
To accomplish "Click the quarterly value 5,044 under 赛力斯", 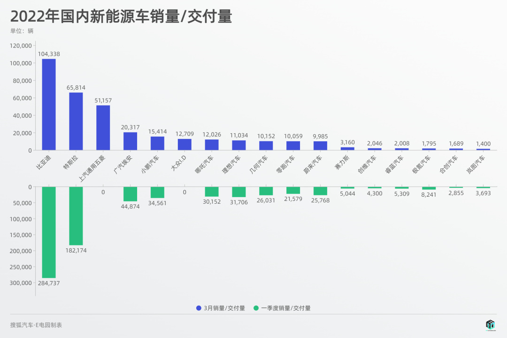I will pyautogui.click(x=347, y=194).
